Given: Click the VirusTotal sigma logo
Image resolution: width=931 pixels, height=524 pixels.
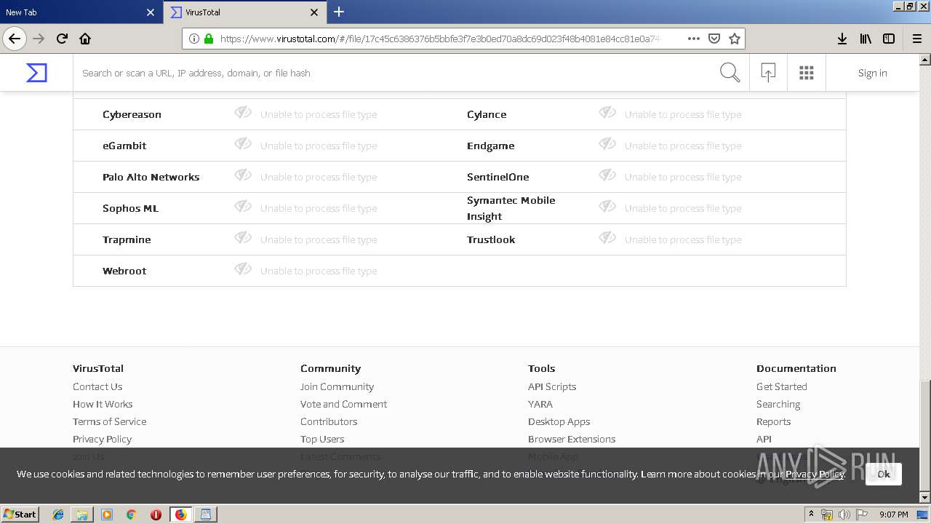Looking at the screenshot, I should pos(36,73).
